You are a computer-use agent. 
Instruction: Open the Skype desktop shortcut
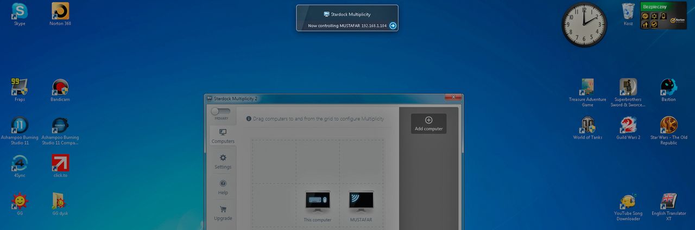tap(20, 15)
